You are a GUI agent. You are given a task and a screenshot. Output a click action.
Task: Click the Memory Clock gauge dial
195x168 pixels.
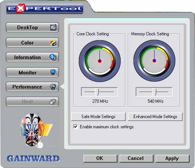(154, 61)
